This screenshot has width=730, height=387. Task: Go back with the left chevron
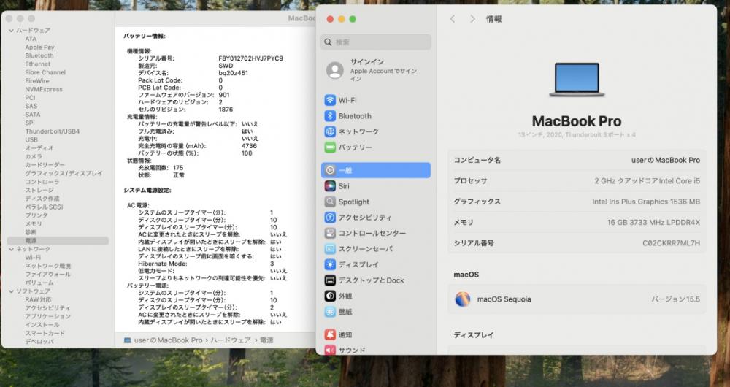[452, 19]
